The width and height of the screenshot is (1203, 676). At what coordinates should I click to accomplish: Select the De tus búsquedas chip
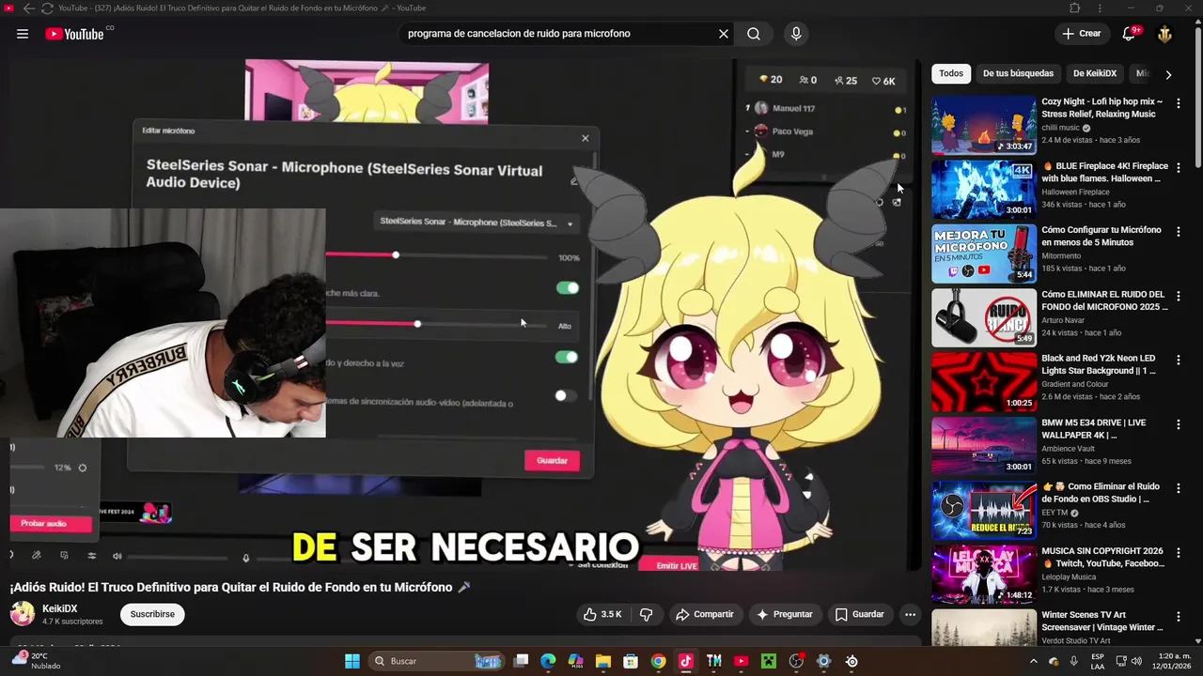pos(1018,73)
